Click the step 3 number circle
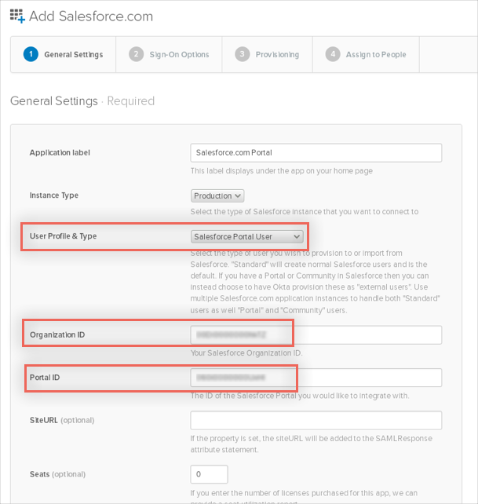The width and height of the screenshot is (478, 504). coord(242,54)
